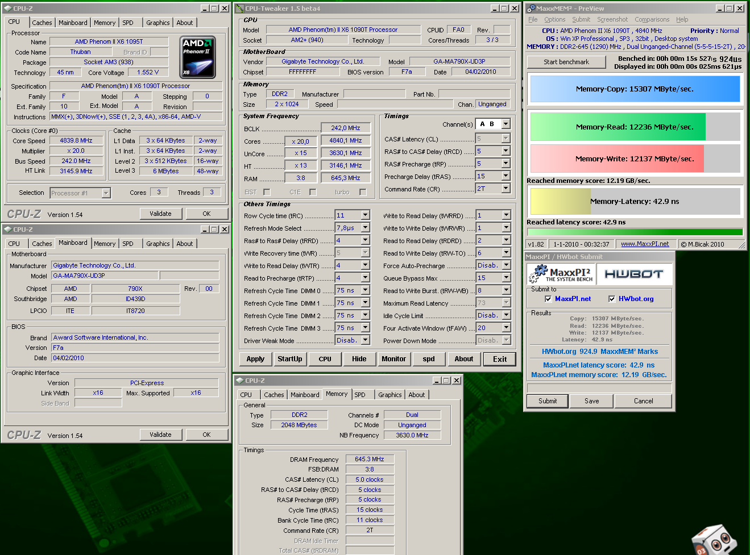
Task: Click the Cores x 20,0 multiplier field
Action: pyautogui.click(x=300, y=141)
